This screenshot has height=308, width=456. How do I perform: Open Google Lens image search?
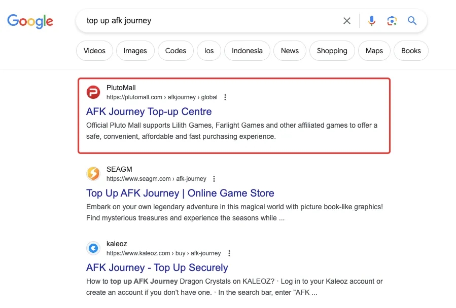[x=392, y=21]
